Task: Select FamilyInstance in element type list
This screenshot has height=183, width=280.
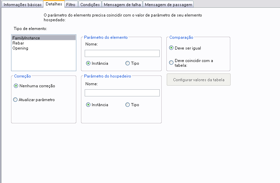Action: 26,38
